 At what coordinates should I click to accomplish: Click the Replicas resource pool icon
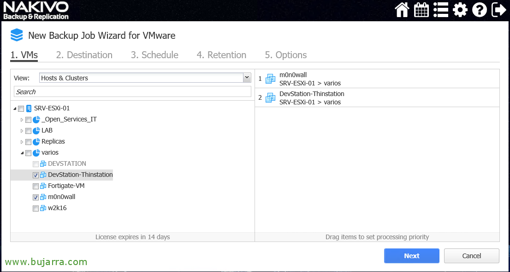[36, 142]
